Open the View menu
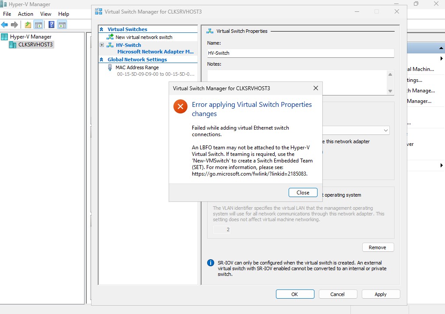 point(46,14)
